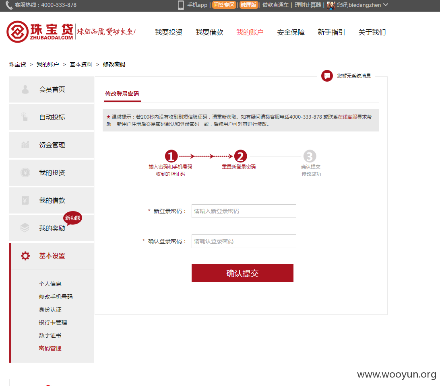This screenshot has width=440, height=386.
Task: Open 数字证书 submenu item
Action: pos(50,336)
